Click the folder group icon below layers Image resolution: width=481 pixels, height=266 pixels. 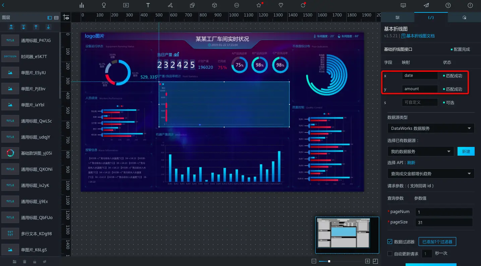coord(14,261)
